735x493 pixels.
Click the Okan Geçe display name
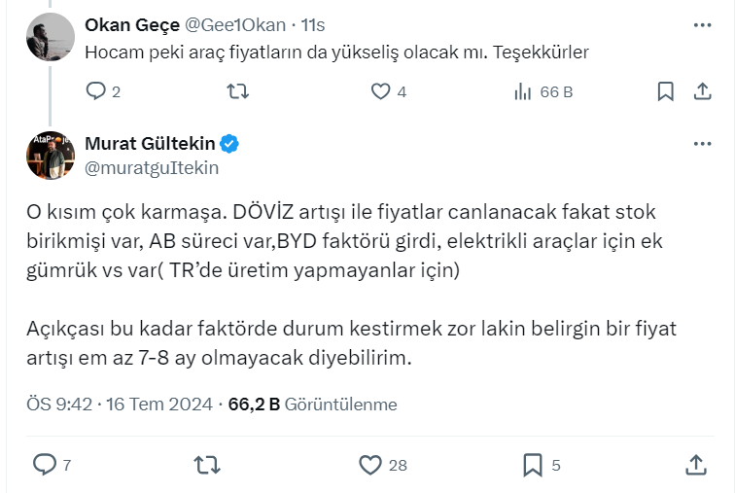pos(124,23)
